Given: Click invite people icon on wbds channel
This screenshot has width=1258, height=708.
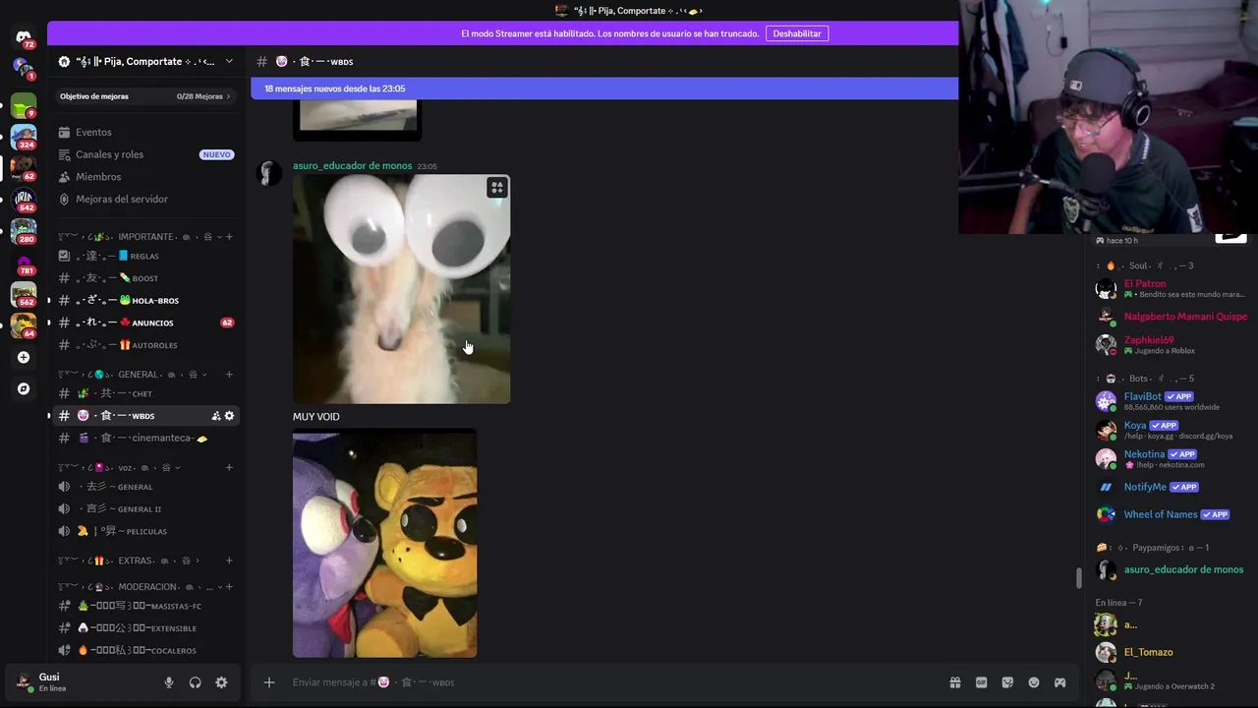Looking at the screenshot, I should click(216, 416).
